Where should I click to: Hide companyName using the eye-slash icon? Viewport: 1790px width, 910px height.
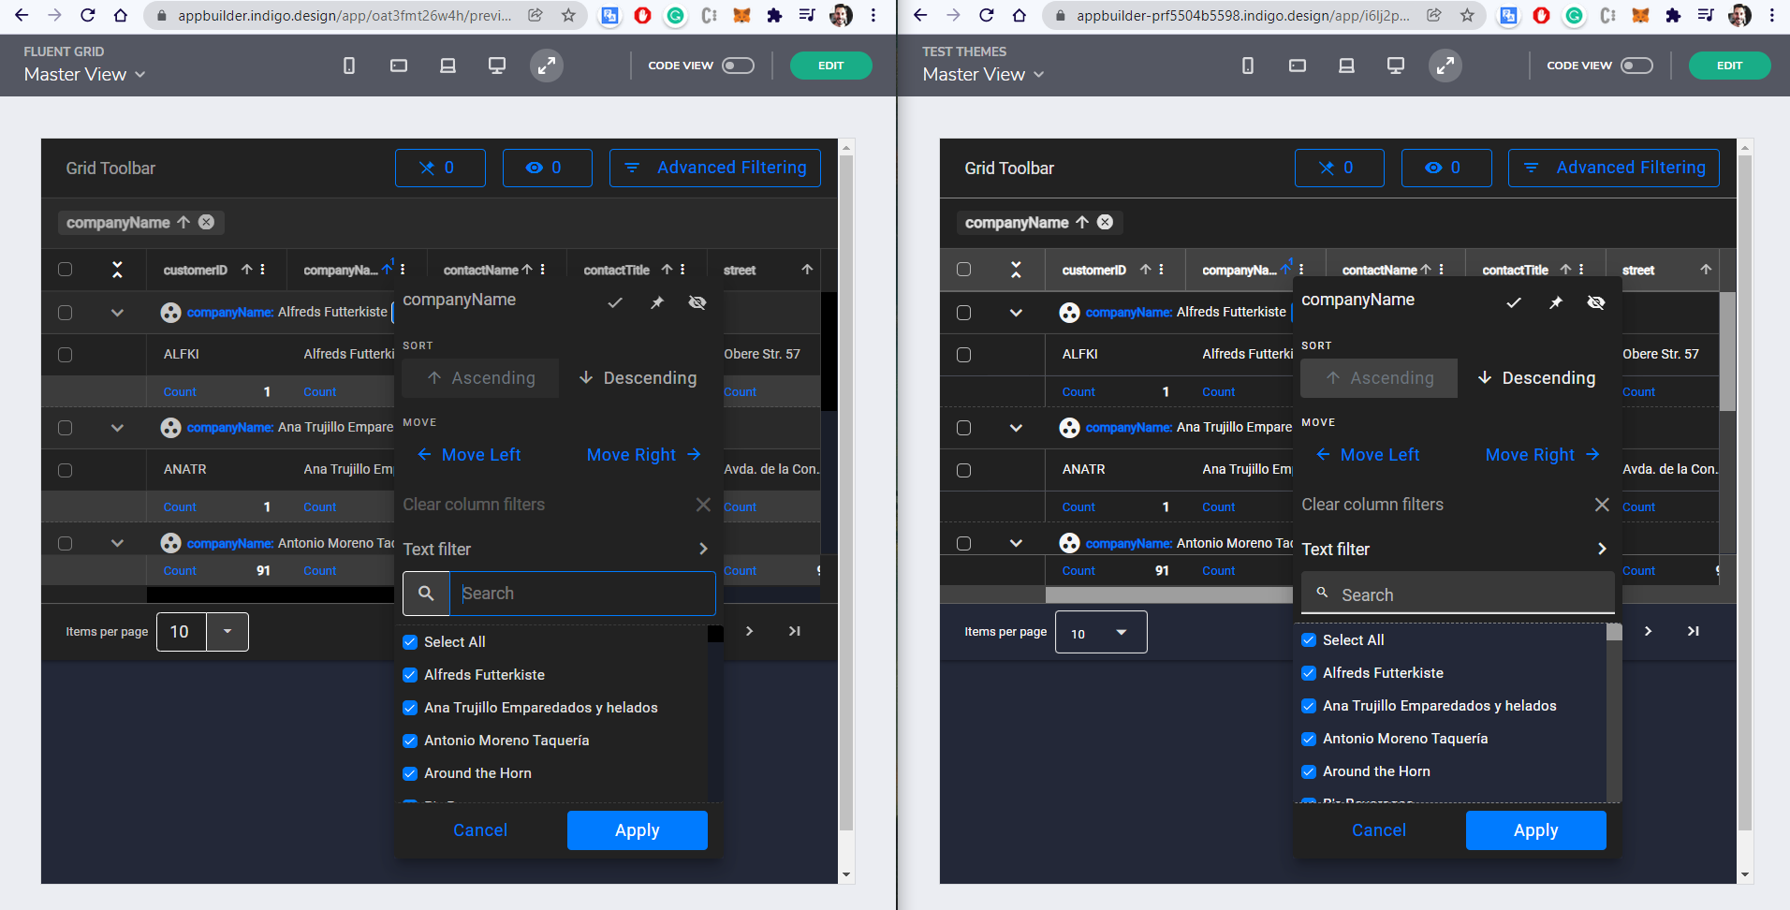tap(697, 301)
